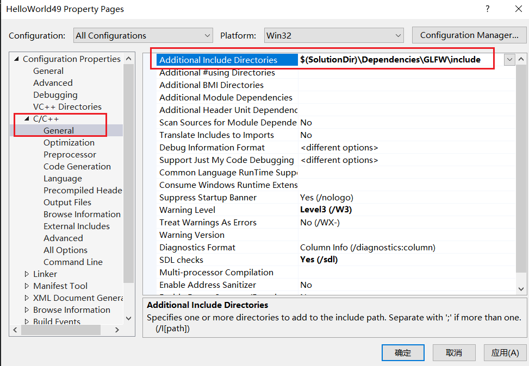Click the 应用(A) apply button

[x=505, y=353]
